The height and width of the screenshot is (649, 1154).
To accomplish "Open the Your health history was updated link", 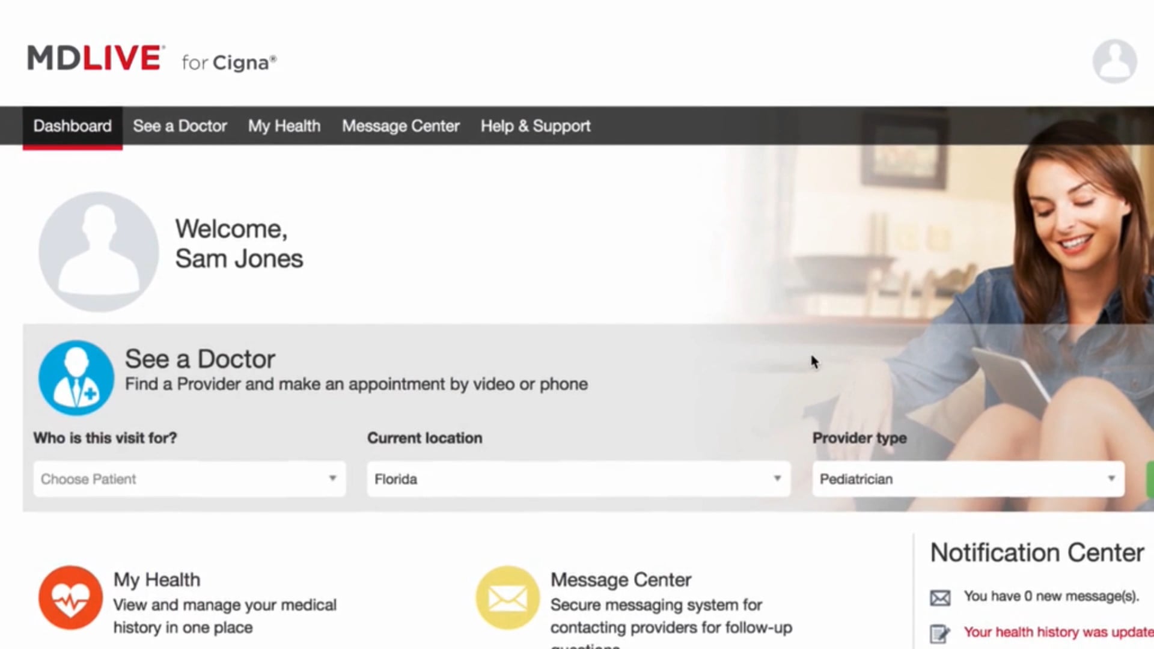I will pos(1056,632).
